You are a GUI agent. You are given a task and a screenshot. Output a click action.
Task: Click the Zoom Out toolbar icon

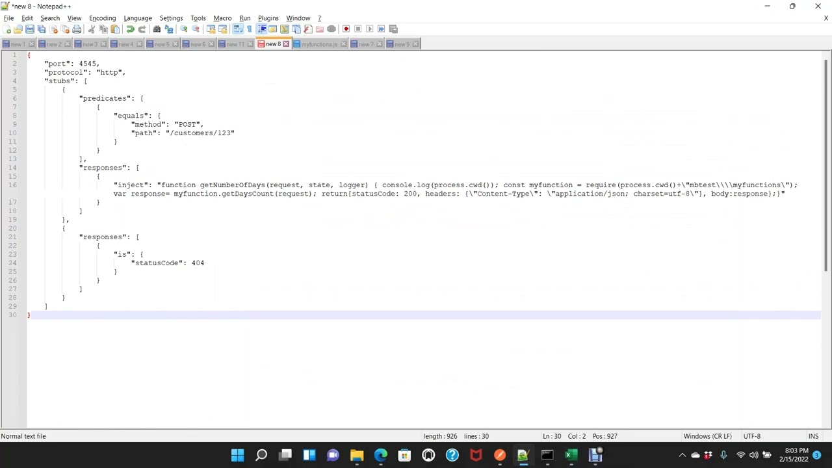tap(195, 29)
